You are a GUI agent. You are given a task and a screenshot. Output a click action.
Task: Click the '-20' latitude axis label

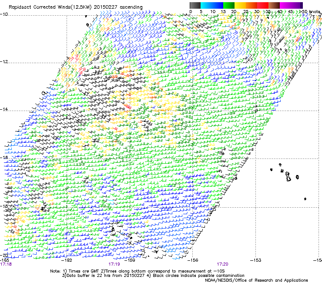(4, 255)
